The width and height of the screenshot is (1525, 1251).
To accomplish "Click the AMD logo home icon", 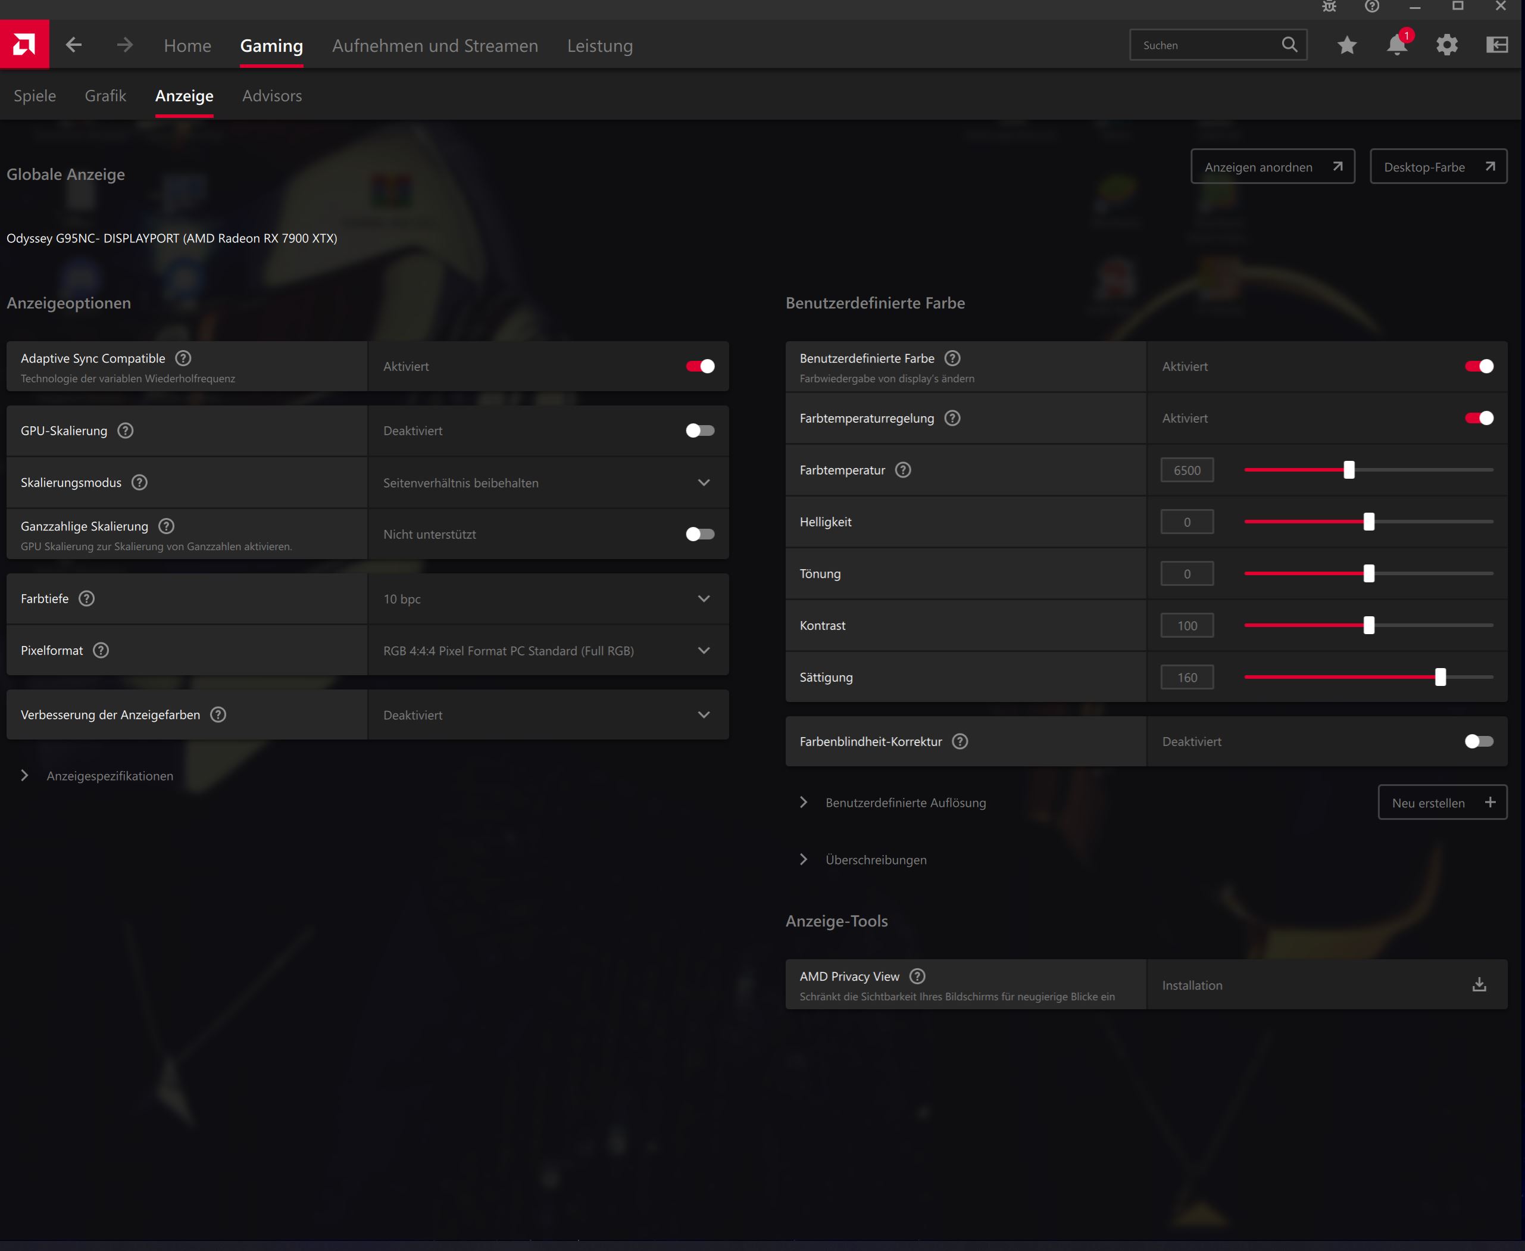I will pos(24,45).
